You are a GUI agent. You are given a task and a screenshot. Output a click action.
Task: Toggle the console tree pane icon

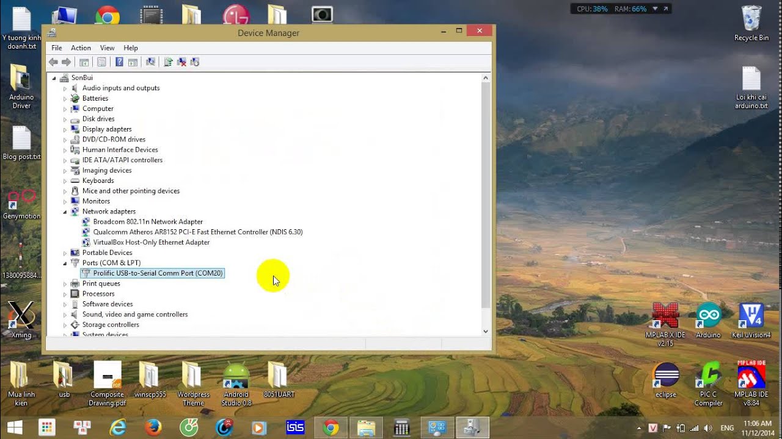click(x=84, y=62)
